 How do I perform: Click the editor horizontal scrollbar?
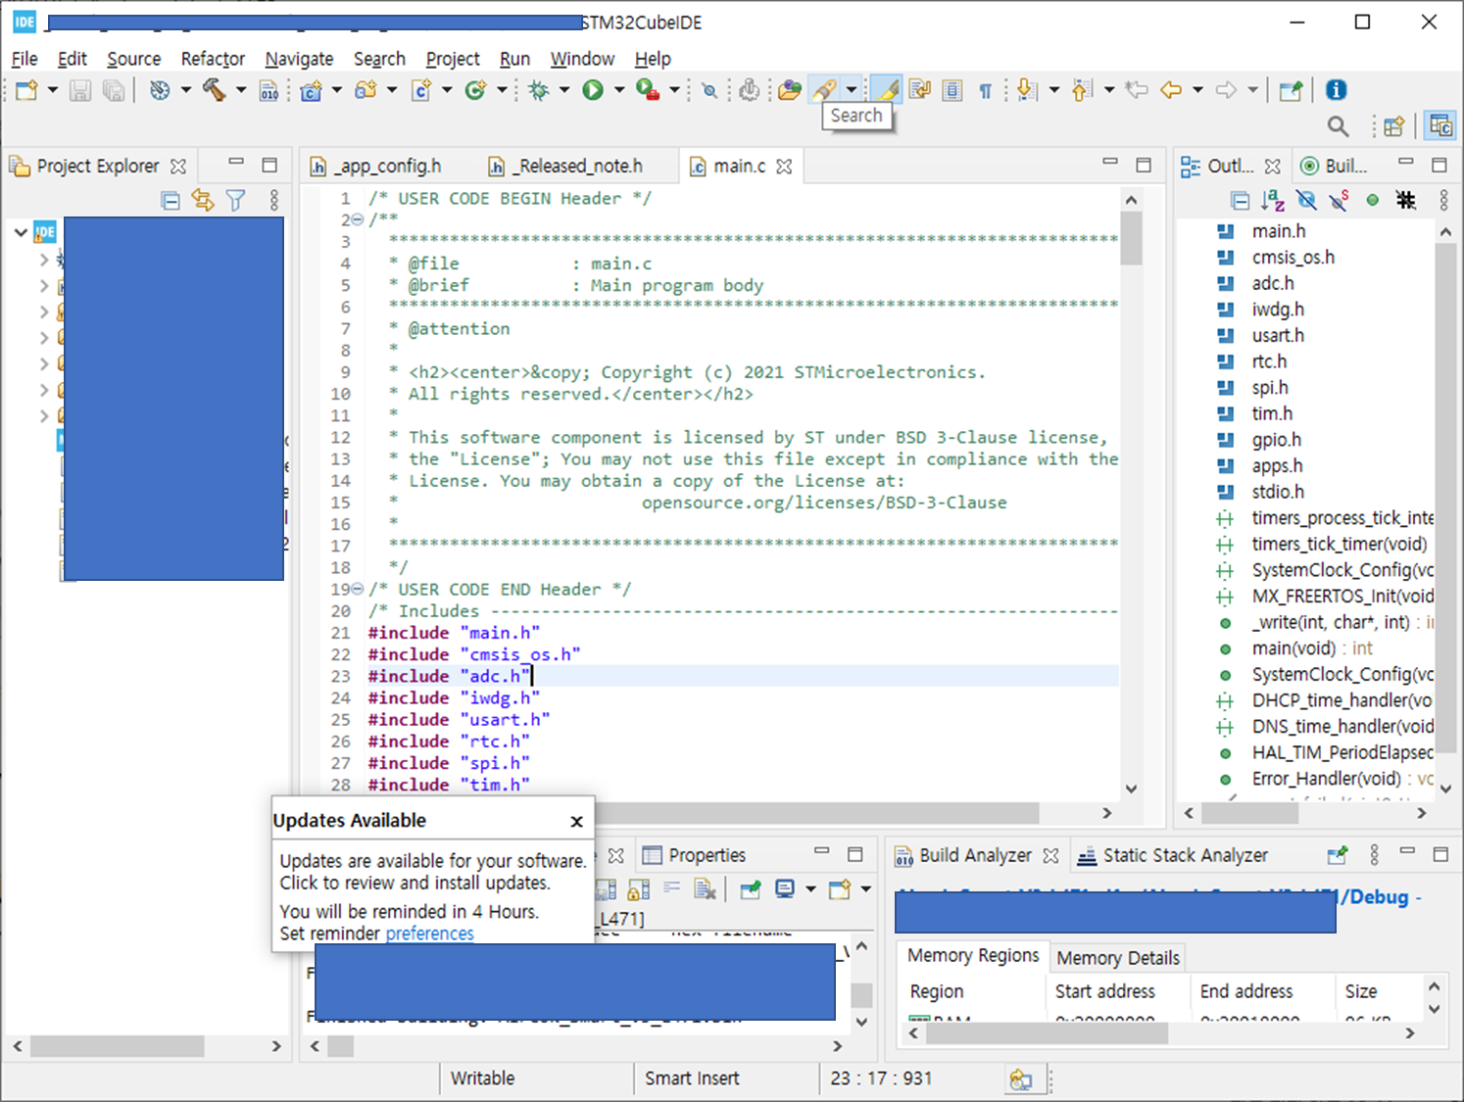click(816, 813)
